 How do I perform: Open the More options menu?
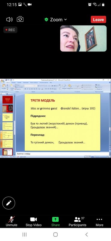click(99, 221)
